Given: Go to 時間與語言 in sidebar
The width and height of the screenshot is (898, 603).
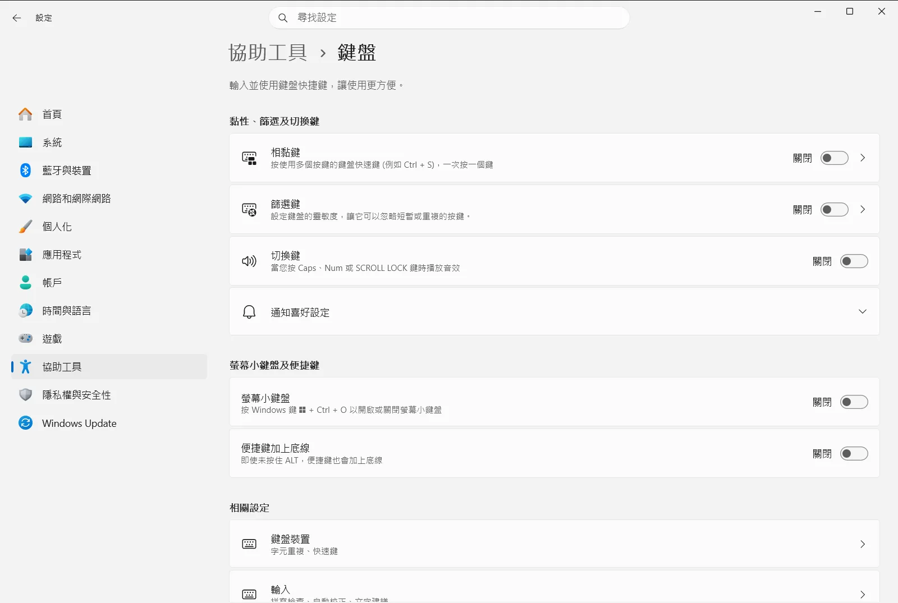Looking at the screenshot, I should [x=109, y=311].
